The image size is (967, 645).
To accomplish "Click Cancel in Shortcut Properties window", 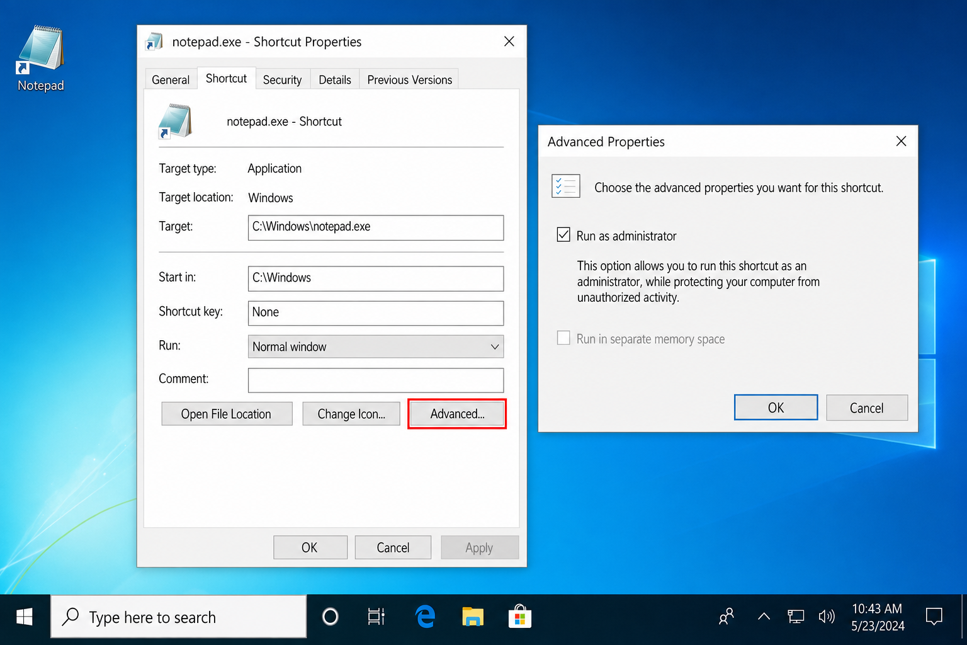I will click(x=393, y=547).
